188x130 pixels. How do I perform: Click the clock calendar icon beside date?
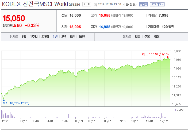(95, 5)
